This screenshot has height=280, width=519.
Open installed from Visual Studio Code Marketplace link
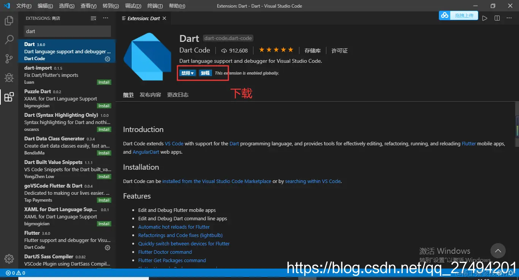pos(217,181)
